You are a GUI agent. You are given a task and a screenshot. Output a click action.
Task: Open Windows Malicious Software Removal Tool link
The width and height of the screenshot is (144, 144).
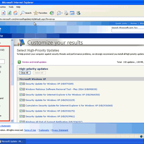pos(61,89)
